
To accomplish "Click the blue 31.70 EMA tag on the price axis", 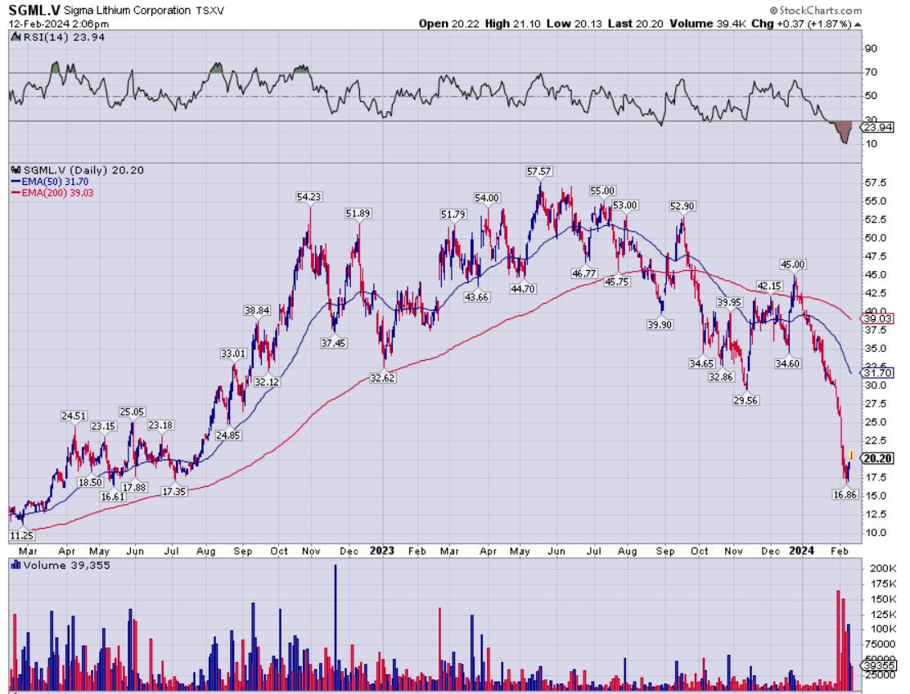I will (878, 372).
